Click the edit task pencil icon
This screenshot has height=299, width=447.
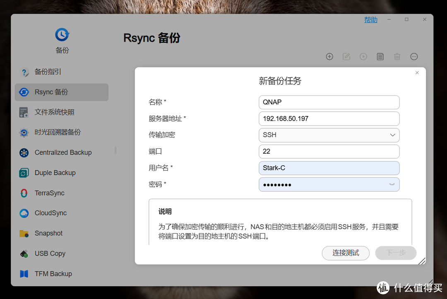point(346,57)
